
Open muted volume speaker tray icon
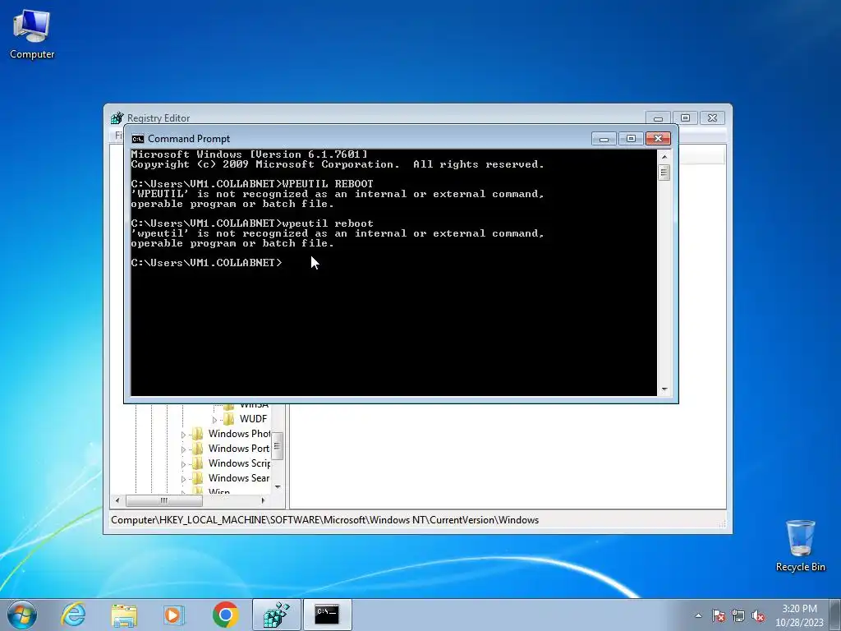(x=758, y=615)
